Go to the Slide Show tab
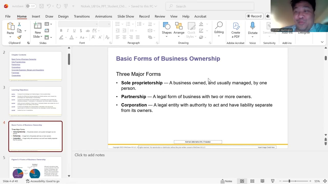Viewport: 328px width, 184px height. pyautogui.click(x=126, y=16)
